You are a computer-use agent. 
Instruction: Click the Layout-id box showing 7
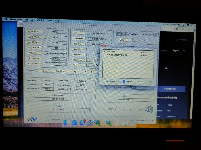click(69, 89)
